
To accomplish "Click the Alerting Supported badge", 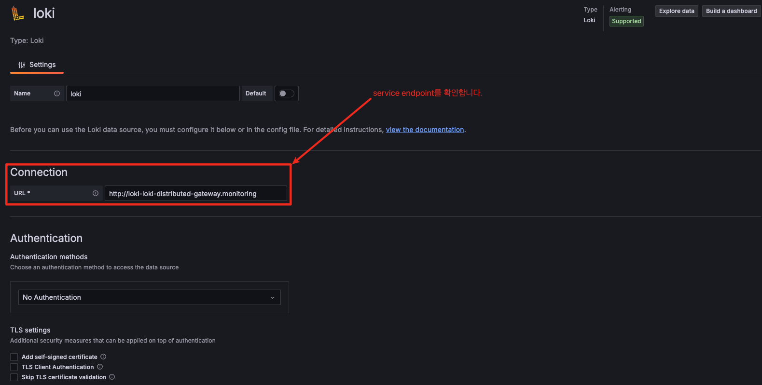I will point(626,21).
